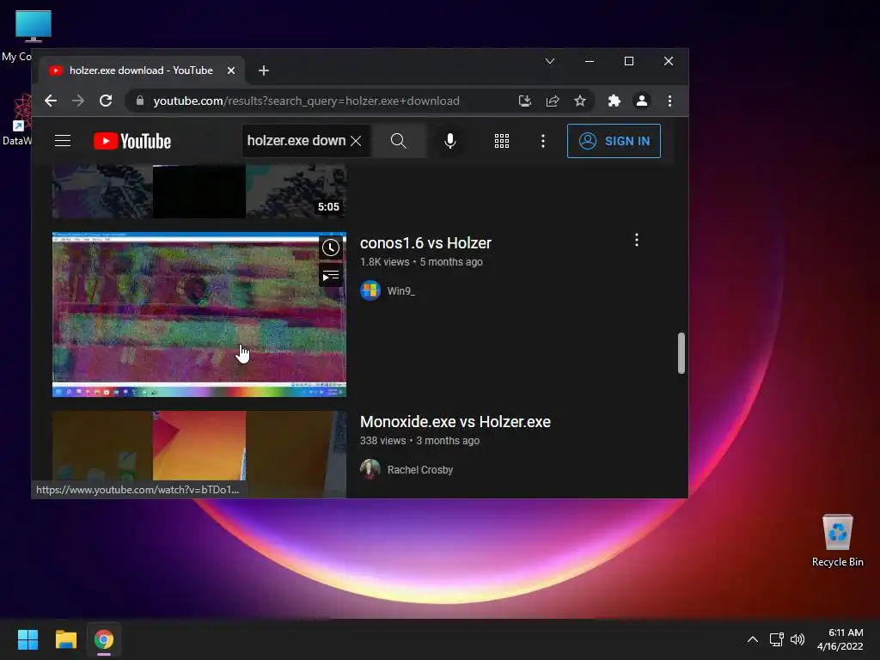Click the YouTube page scrollbar thumb
This screenshot has width=880, height=660.
pos(681,353)
